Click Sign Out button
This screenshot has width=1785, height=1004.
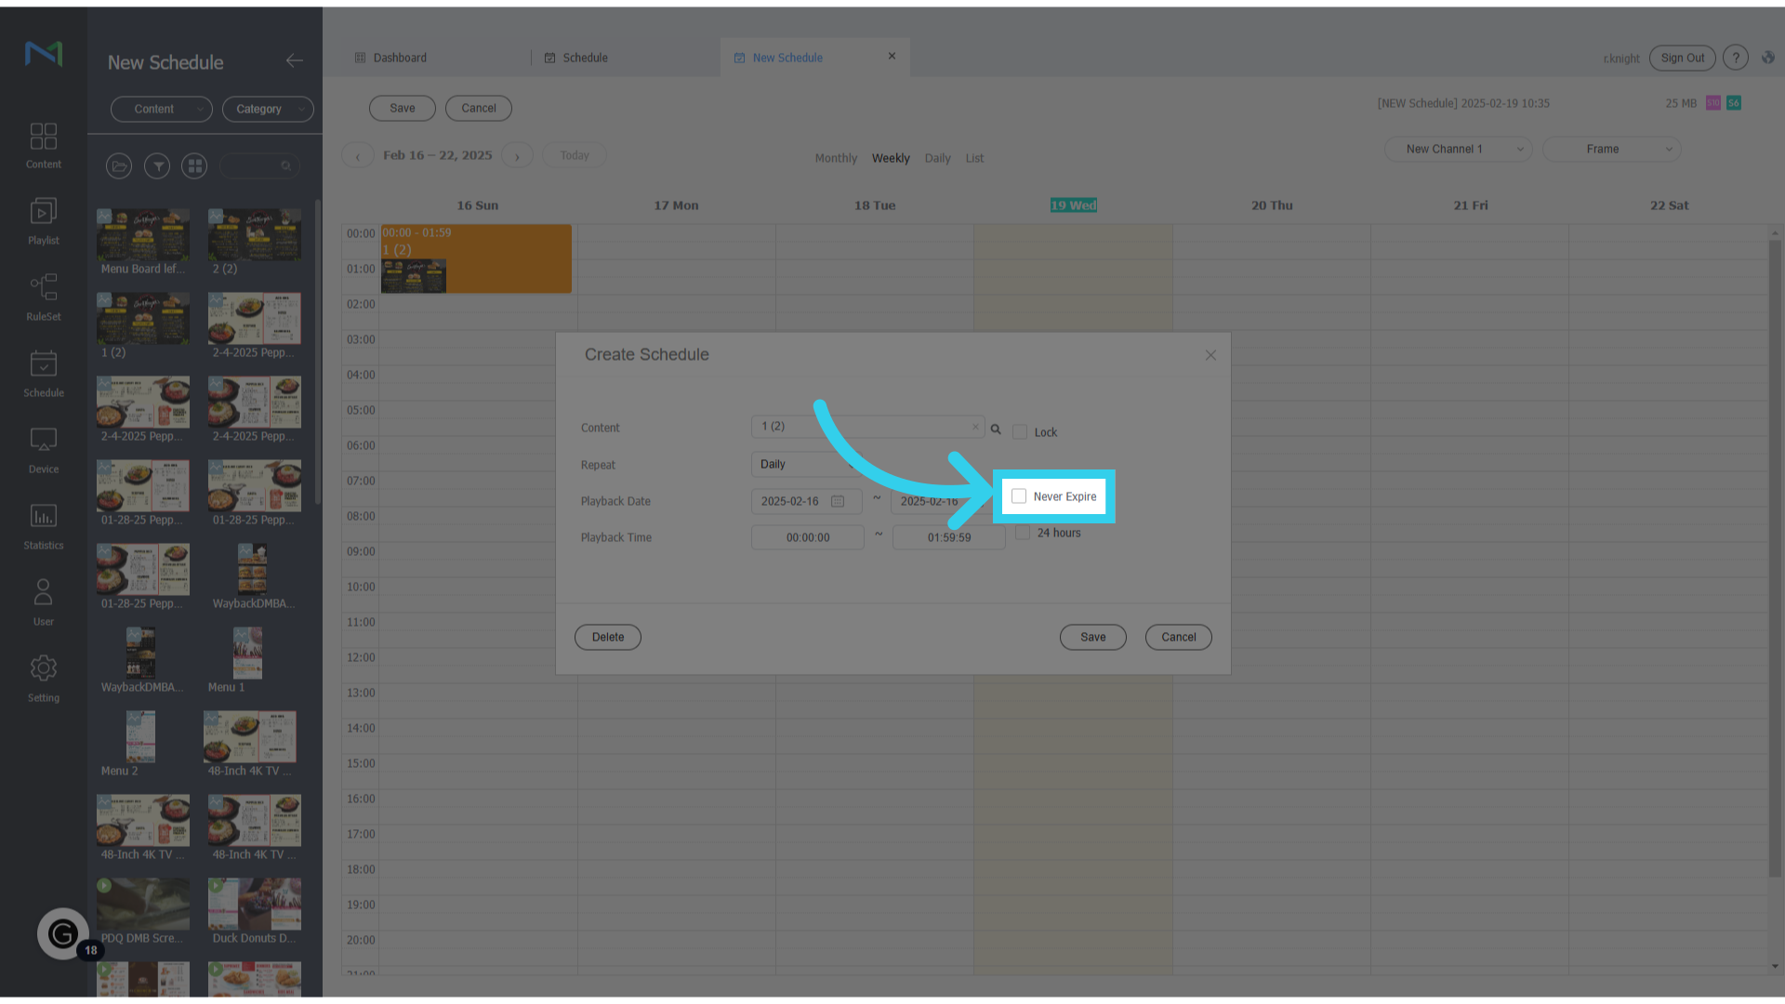(x=1683, y=58)
